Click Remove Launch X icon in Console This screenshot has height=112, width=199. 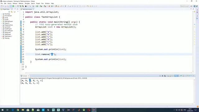point(162,76)
